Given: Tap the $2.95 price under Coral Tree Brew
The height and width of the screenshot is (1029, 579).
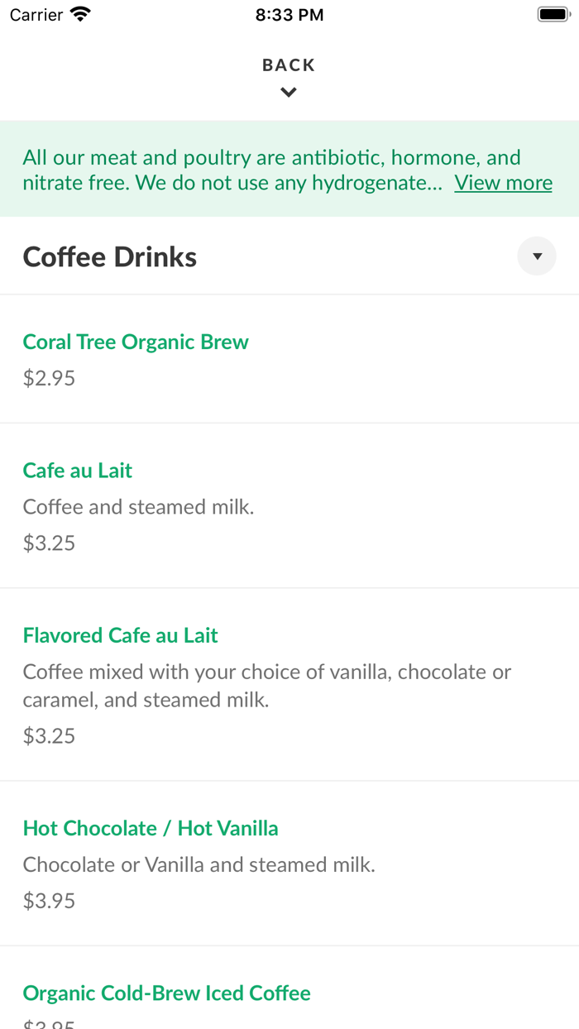Looking at the screenshot, I should (x=48, y=377).
